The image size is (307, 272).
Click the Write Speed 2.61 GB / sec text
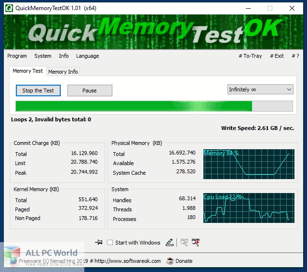(x=257, y=128)
